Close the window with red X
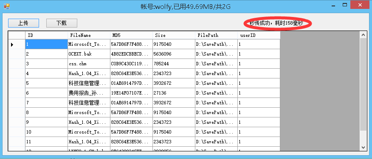The height and width of the screenshot is (159, 372). (360, 5)
